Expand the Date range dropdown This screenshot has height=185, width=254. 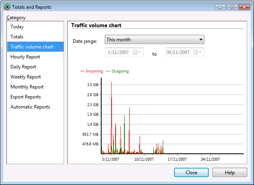coord(154,40)
